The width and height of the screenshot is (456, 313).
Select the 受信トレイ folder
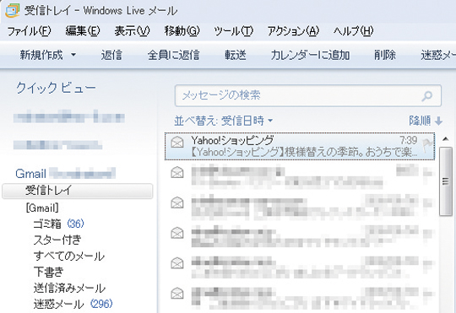[x=78, y=191]
